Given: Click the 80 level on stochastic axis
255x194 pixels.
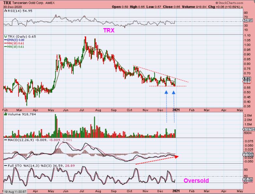Looking at the screenshot, I should pyautogui.click(x=246, y=170).
